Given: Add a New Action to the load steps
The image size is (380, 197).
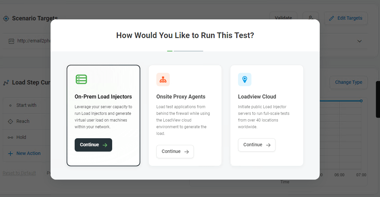Looking at the screenshot, I should pos(24,153).
